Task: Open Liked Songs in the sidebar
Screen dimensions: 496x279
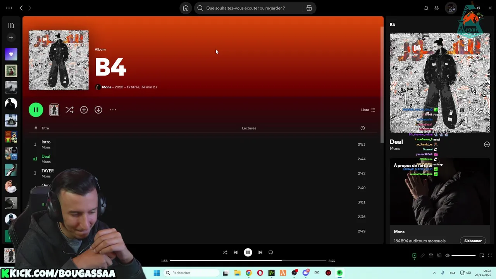Action: click(x=11, y=54)
